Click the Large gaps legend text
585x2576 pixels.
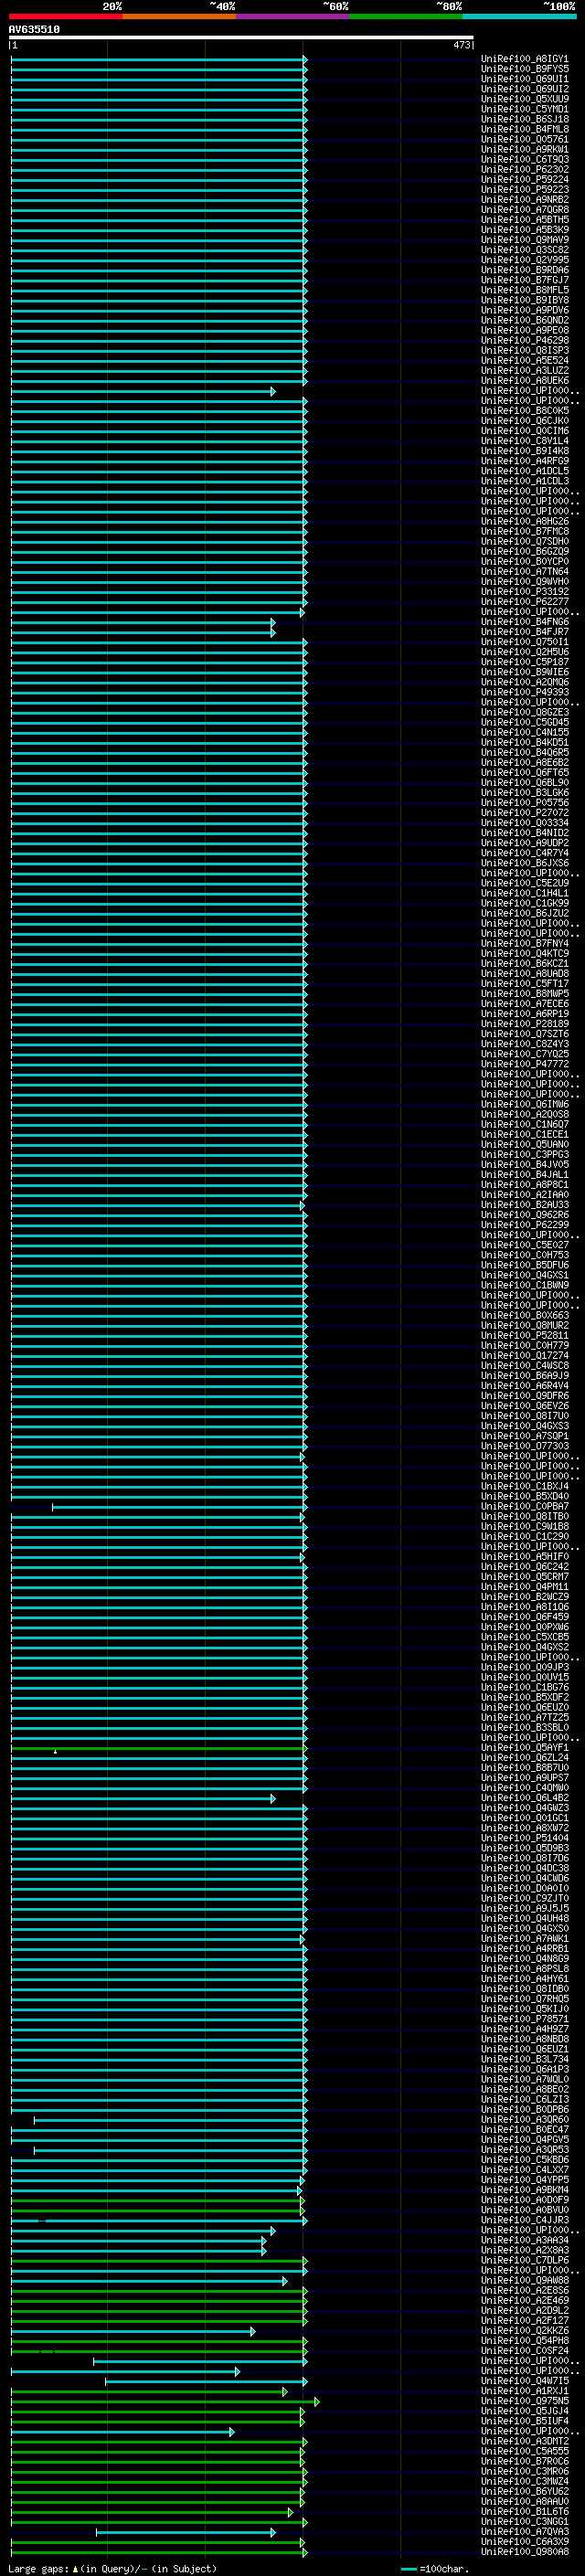click(x=112, y=2569)
